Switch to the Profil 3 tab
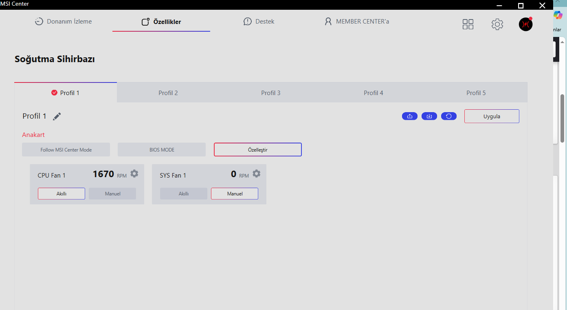The height and width of the screenshot is (310, 567). tap(271, 93)
